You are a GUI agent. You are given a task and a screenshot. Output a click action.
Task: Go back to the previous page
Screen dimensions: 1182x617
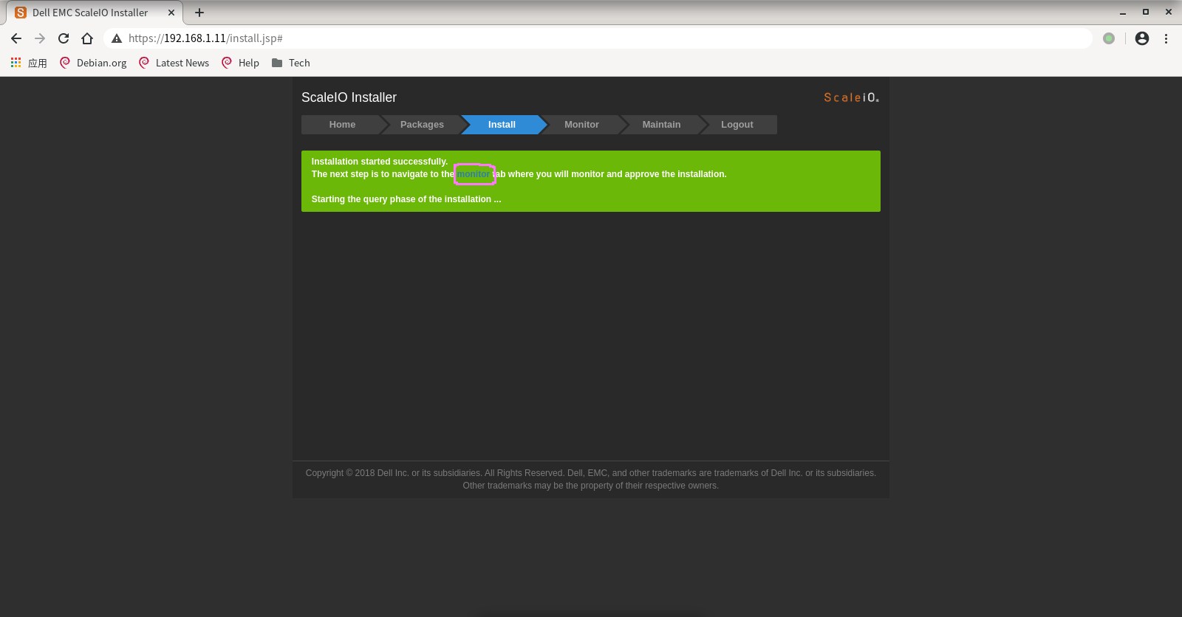click(x=16, y=38)
